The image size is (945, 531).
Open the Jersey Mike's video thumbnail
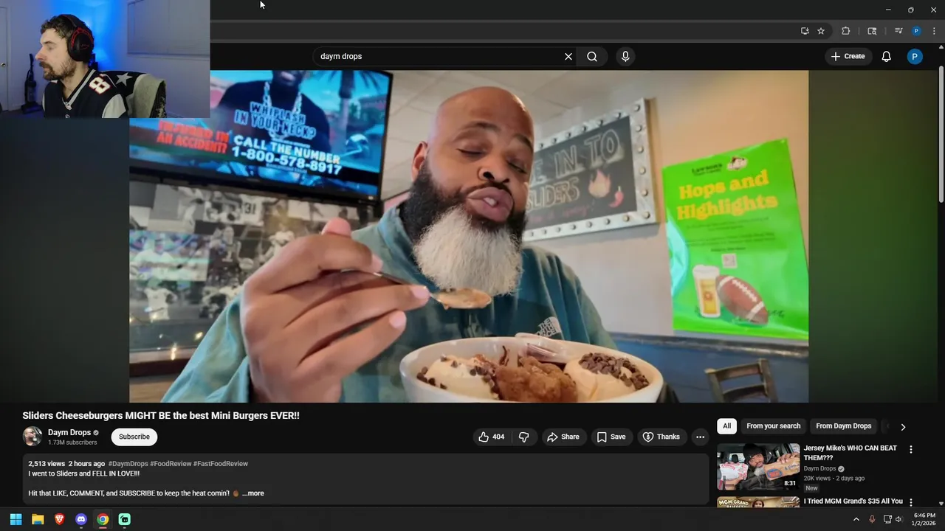click(758, 467)
